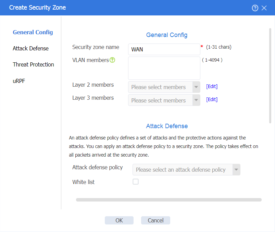Go to Threat Protection section
The image size is (275, 232).
(x=33, y=64)
